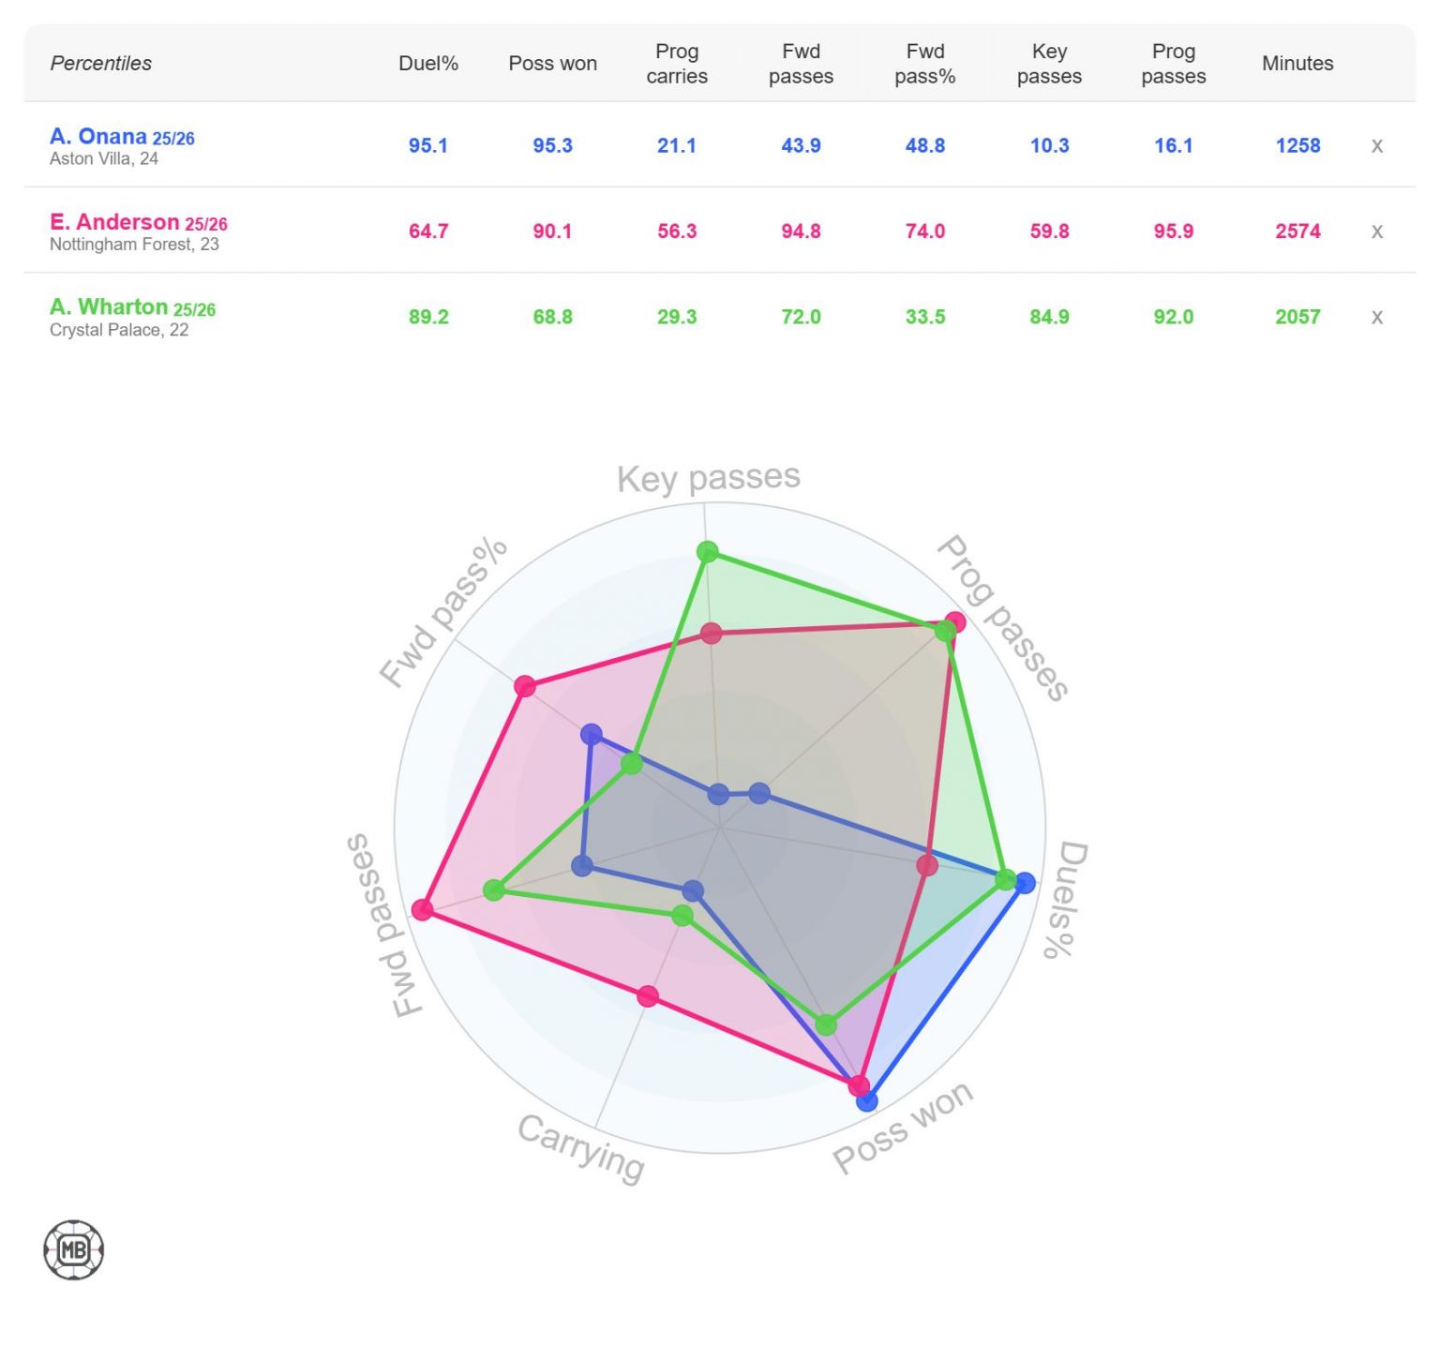Sort by Poss won column header
1440x1345 pixels.
[552, 64]
